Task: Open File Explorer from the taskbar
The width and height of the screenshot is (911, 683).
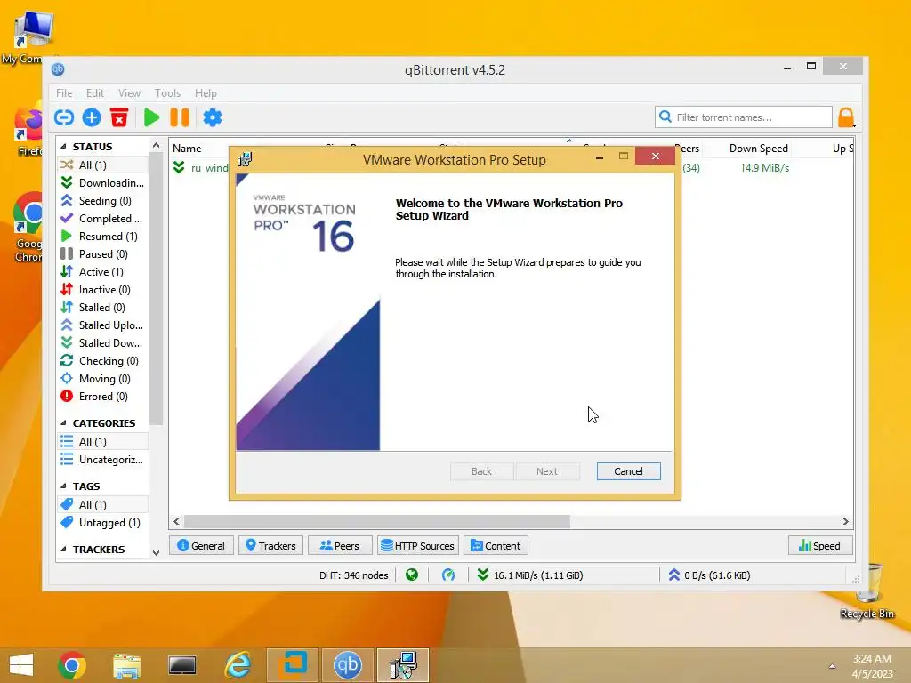Action: tap(126, 665)
